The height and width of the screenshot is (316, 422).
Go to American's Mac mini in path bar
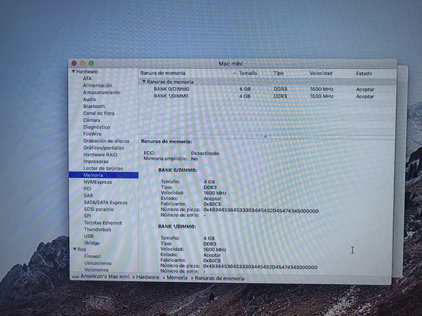point(105,277)
